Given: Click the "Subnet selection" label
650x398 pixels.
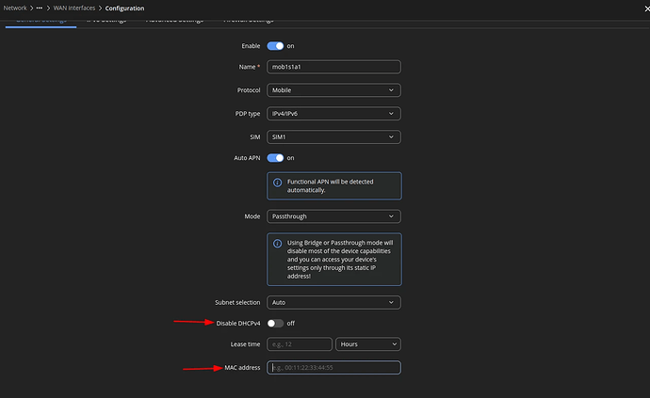Looking at the screenshot, I should point(237,302).
